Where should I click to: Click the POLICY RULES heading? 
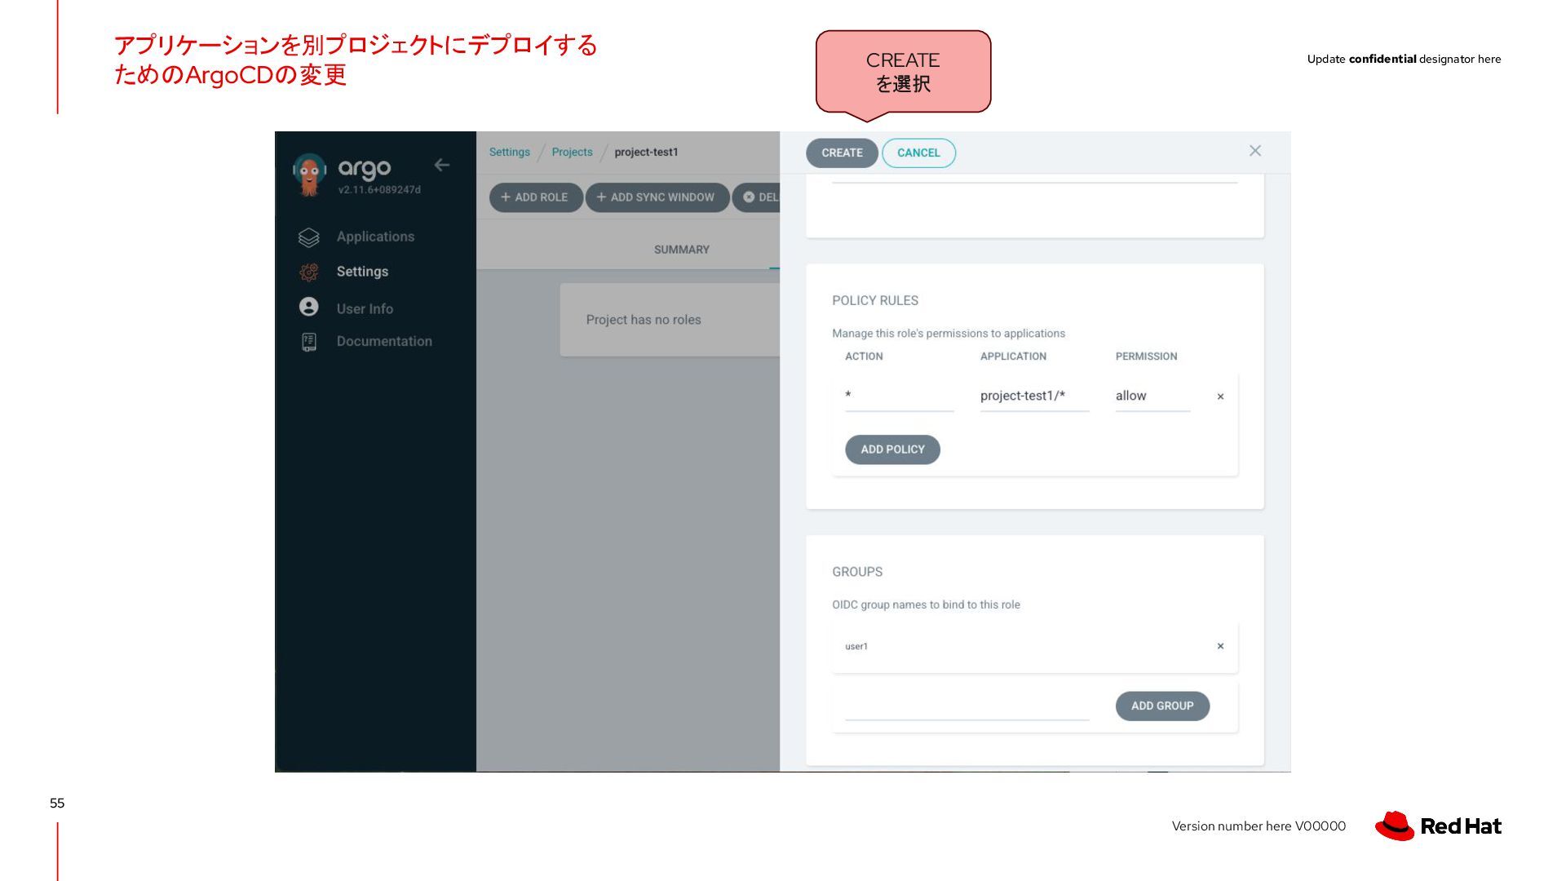(875, 300)
